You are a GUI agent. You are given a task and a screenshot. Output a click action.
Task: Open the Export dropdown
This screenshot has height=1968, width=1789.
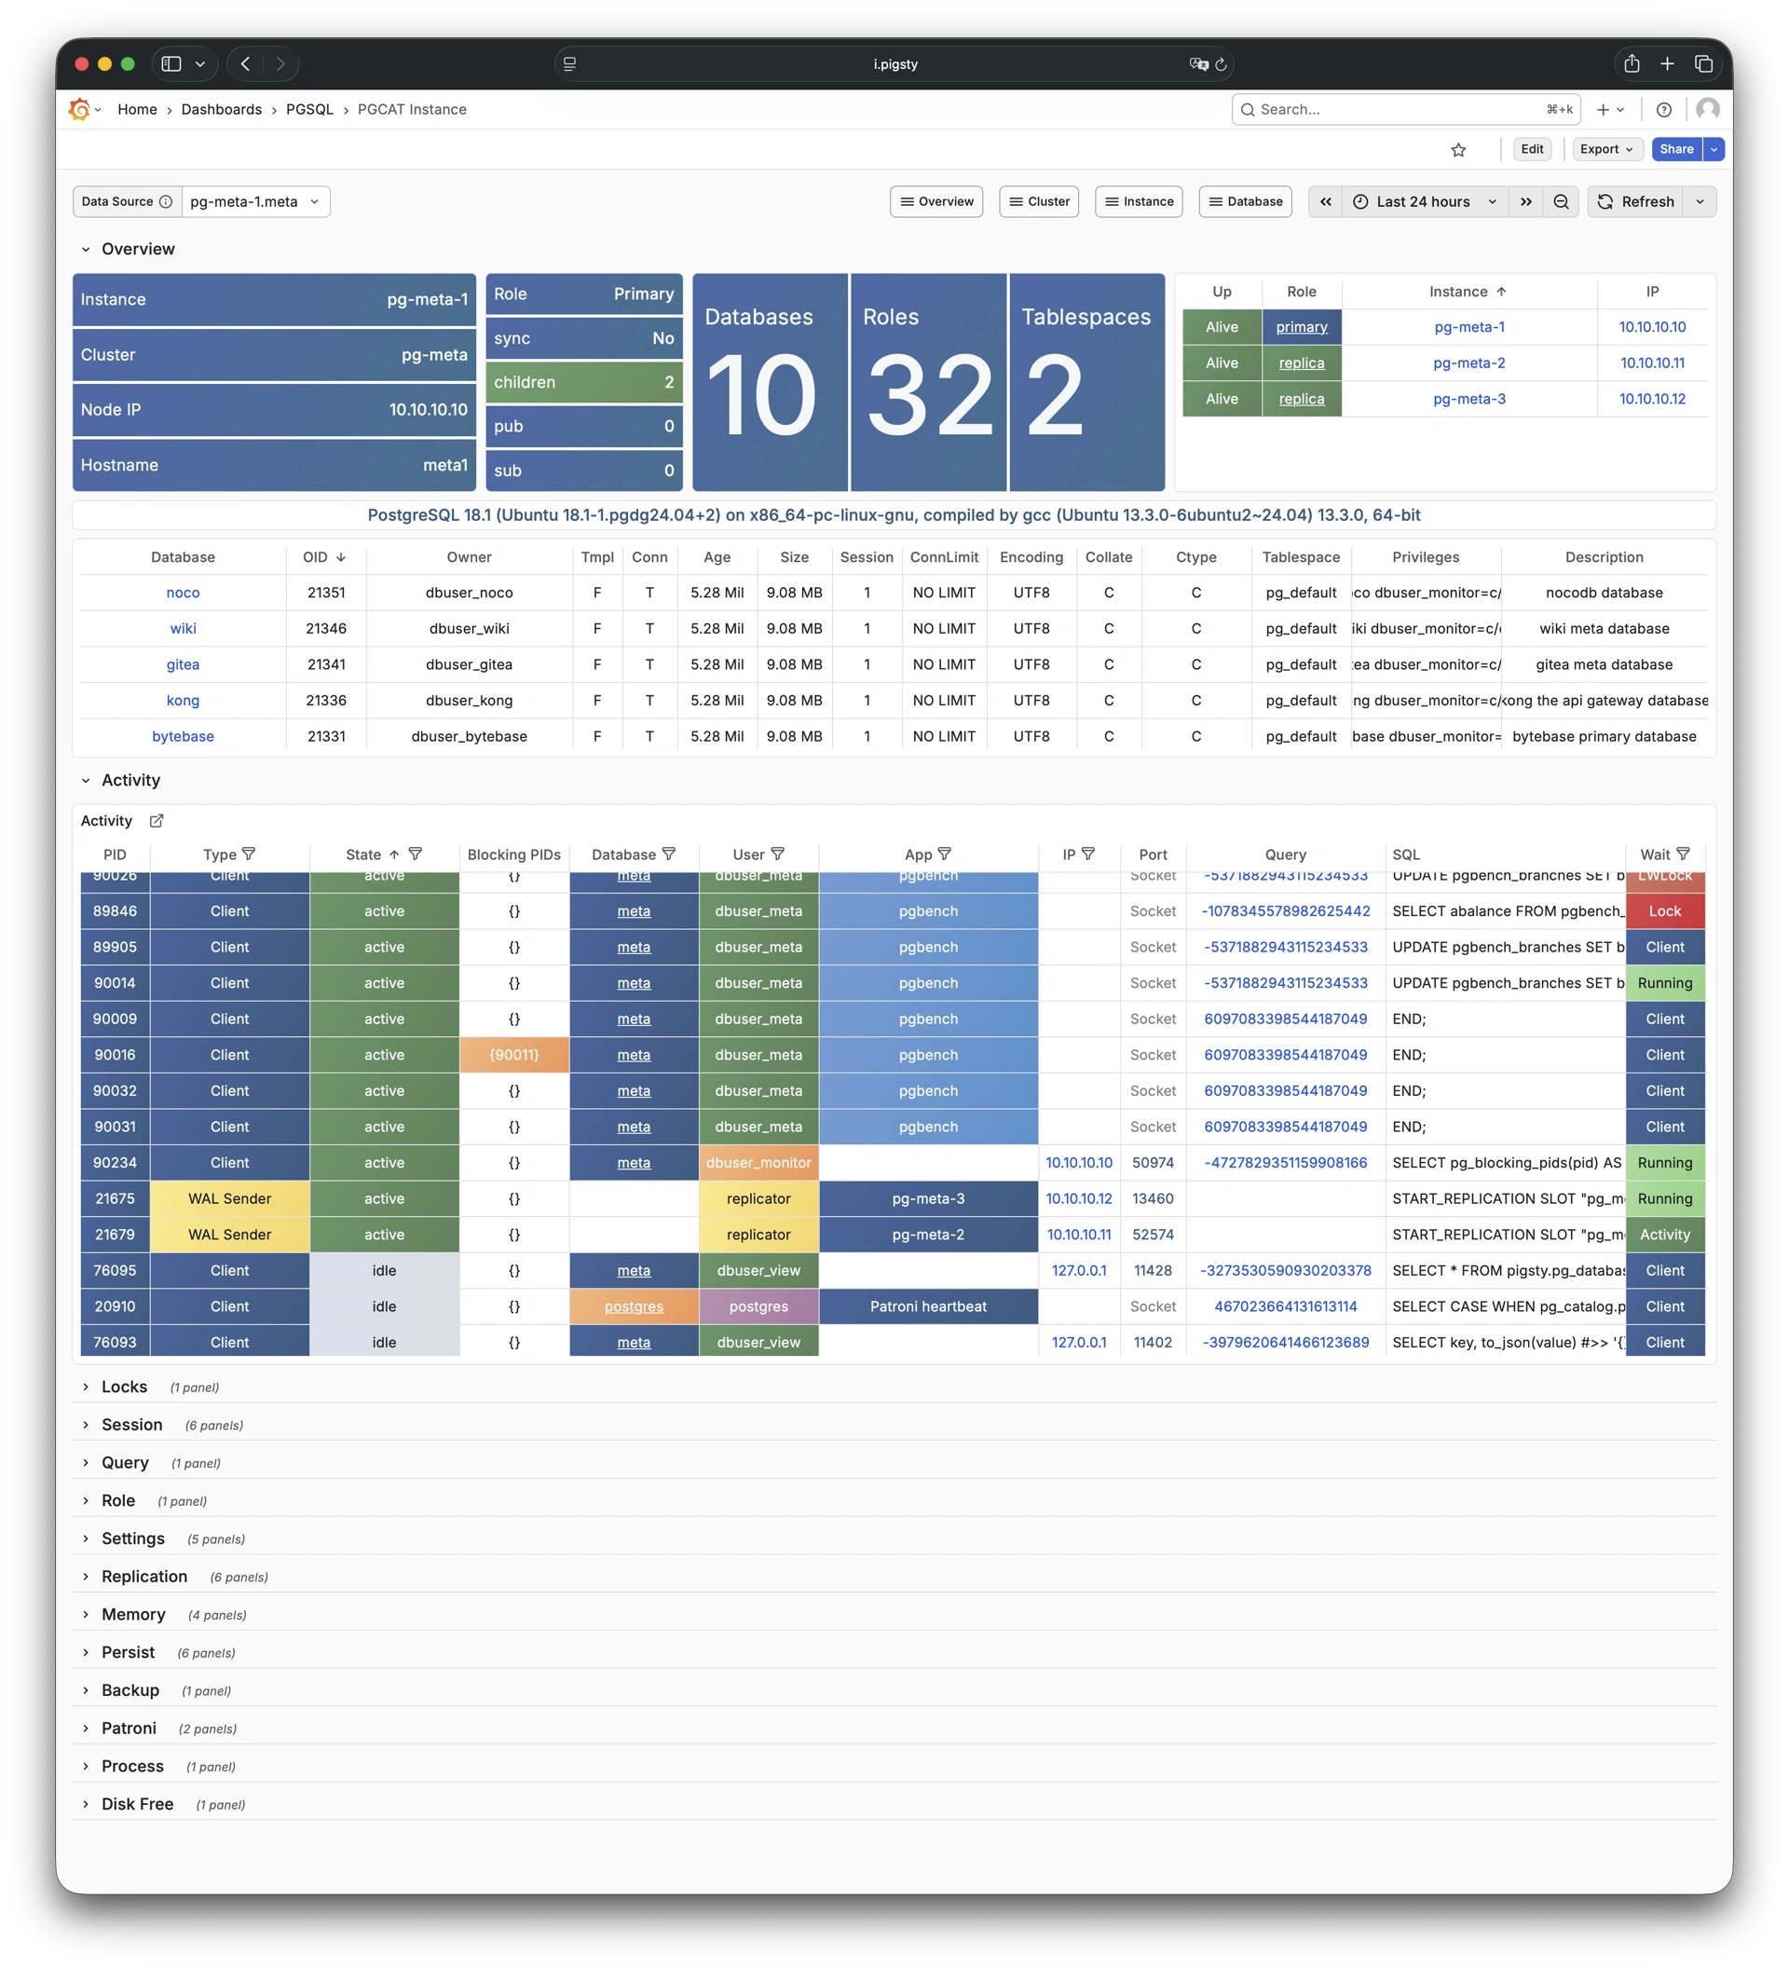1605,149
